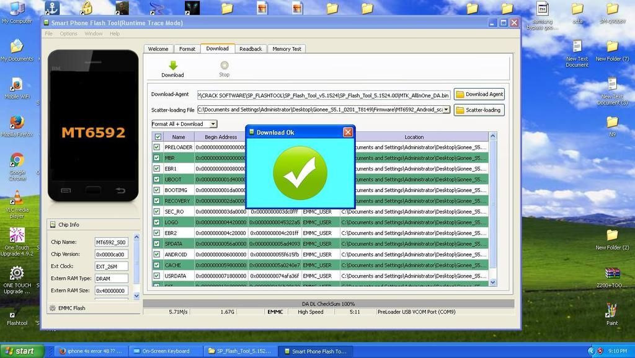Toggle the select-all checkbox in table header
This screenshot has height=358, width=635.
tap(158, 137)
